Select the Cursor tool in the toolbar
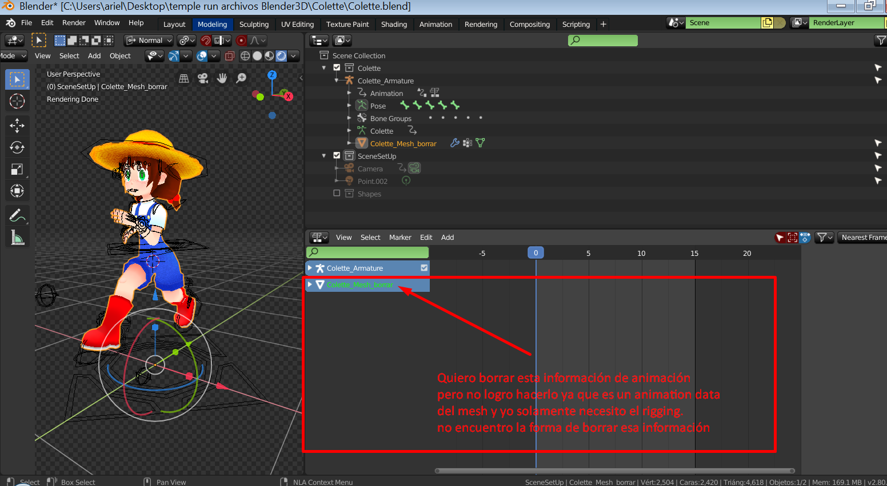 17,102
